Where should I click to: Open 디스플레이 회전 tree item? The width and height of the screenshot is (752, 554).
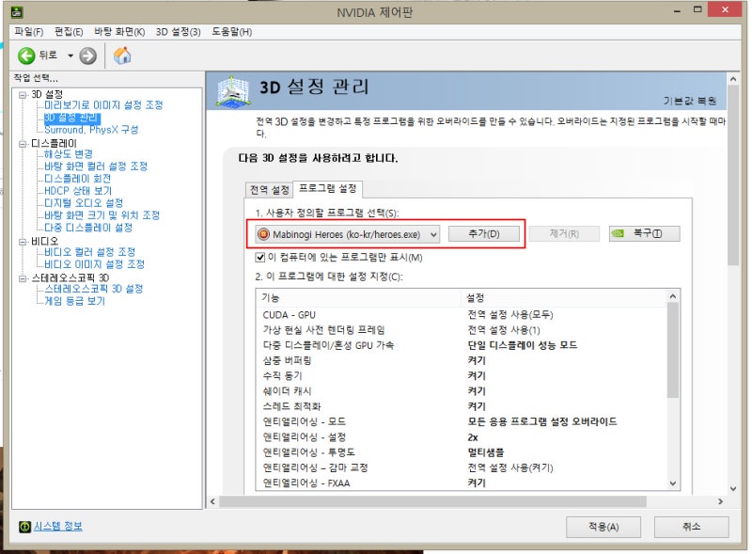pos(78,179)
